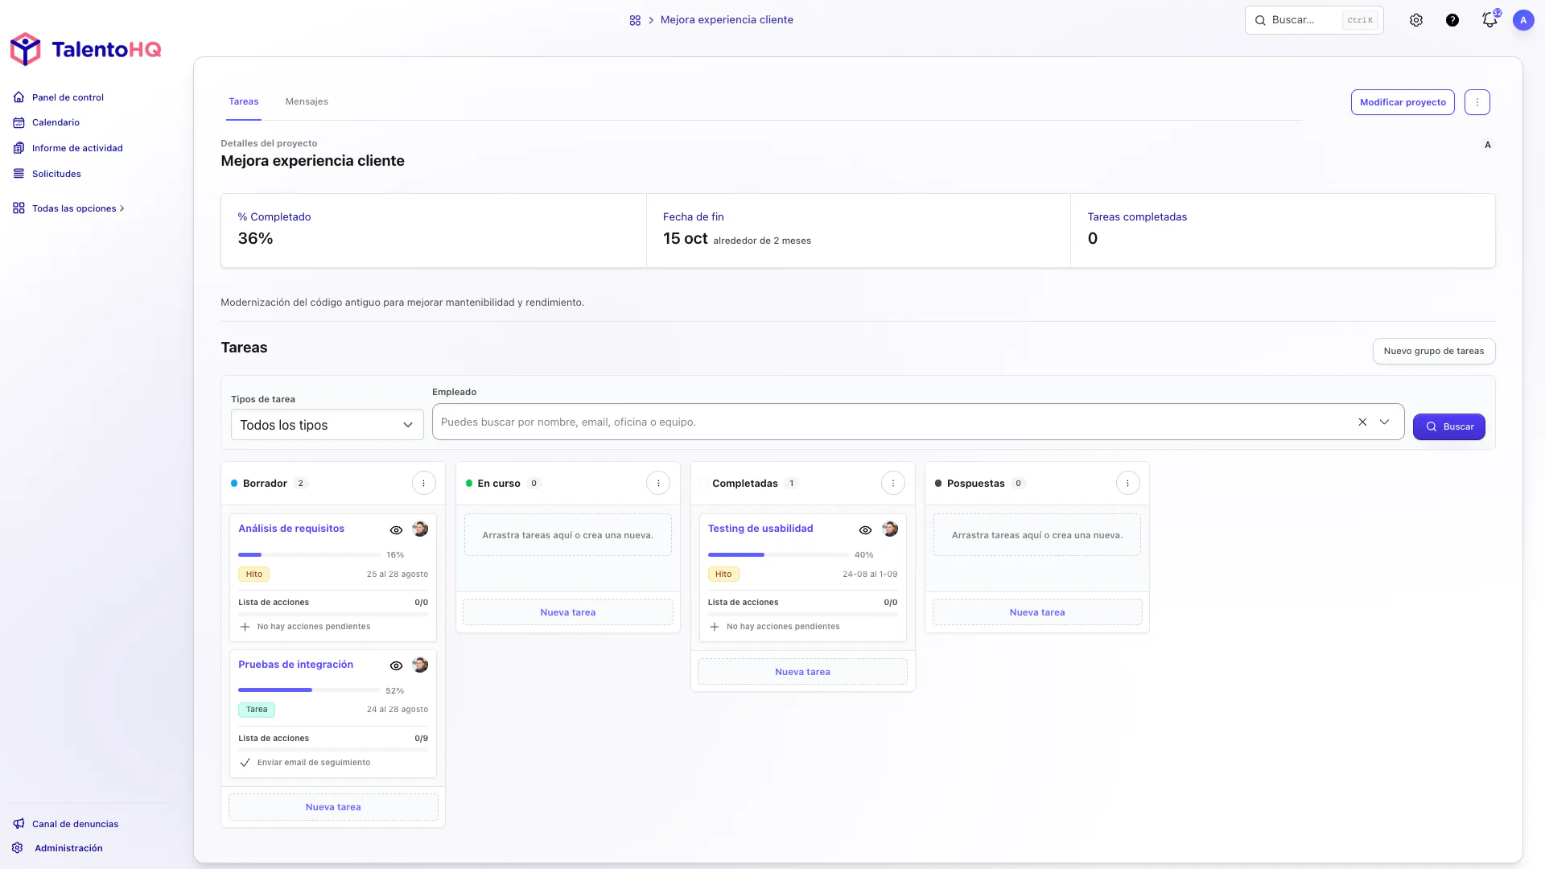Open user avatar A menu
This screenshot has width=1545, height=869.
(1523, 20)
